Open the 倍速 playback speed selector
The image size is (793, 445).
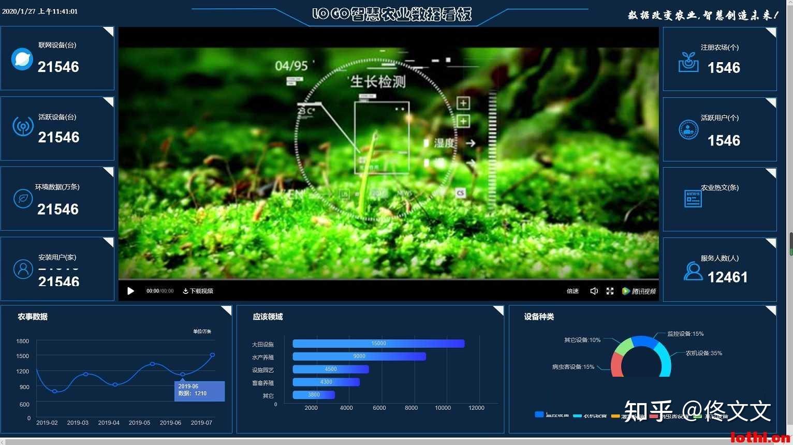point(572,291)
